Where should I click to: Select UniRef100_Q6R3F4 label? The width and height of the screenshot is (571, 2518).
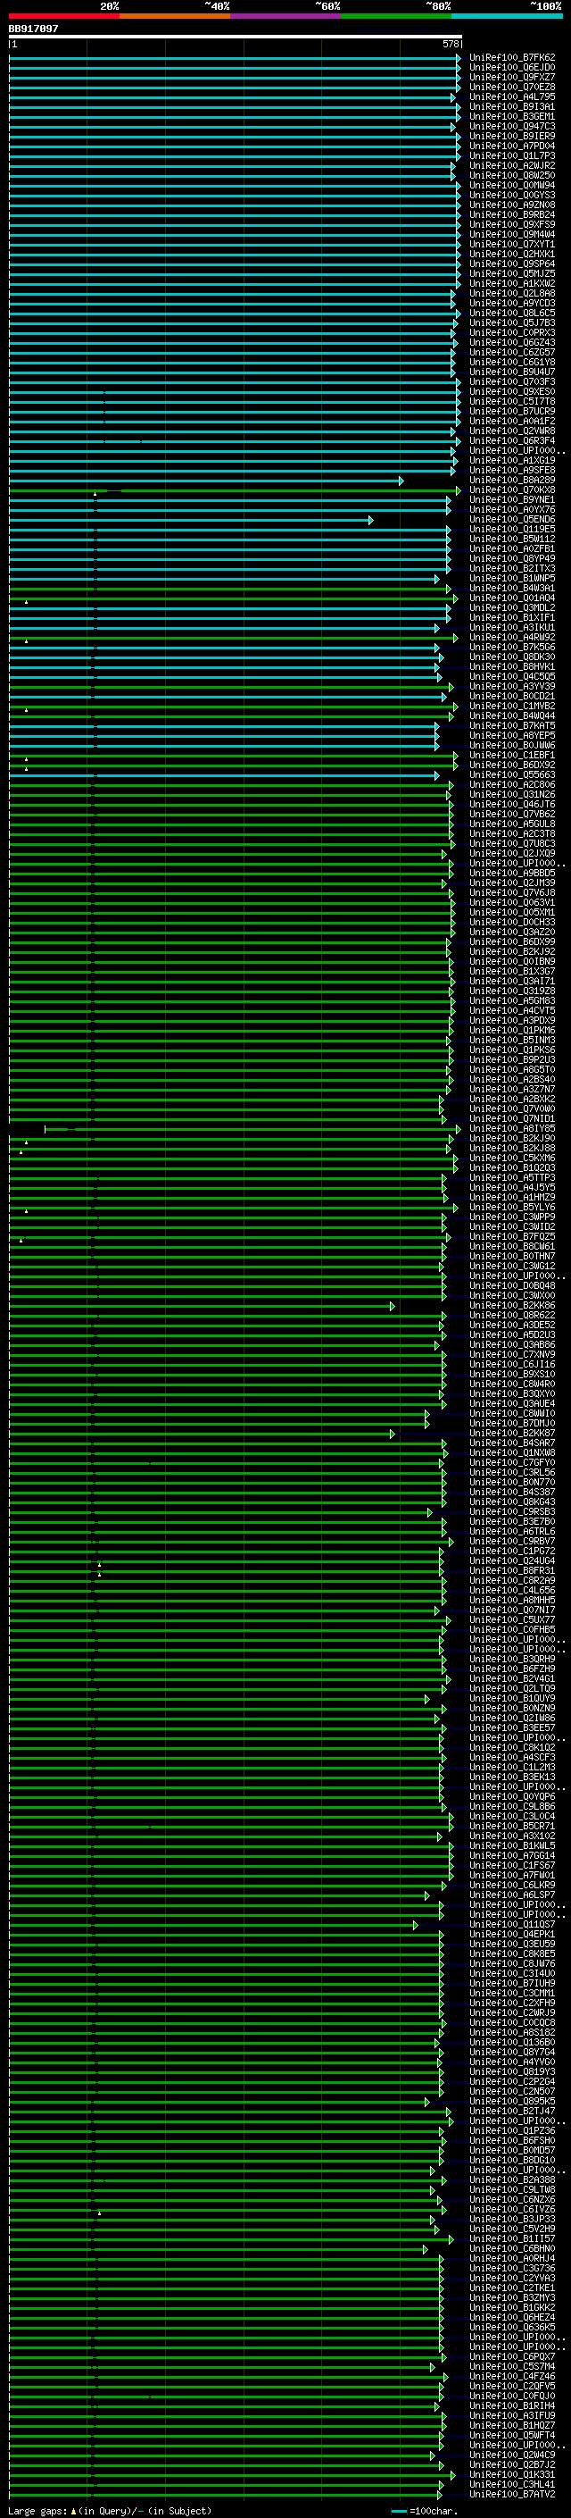pos(512,441)
